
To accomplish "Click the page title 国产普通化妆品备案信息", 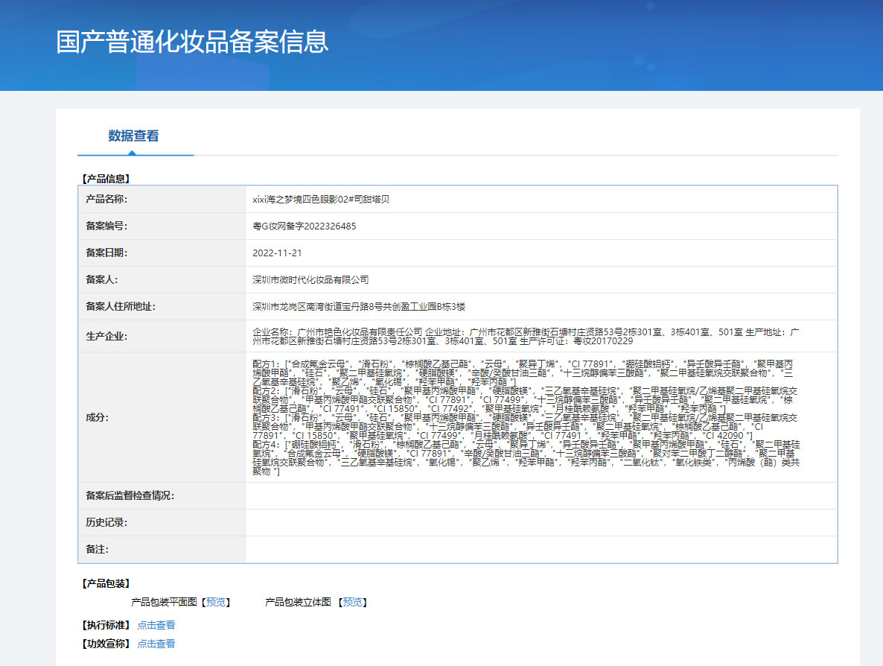I will click(x=192, y=42).
